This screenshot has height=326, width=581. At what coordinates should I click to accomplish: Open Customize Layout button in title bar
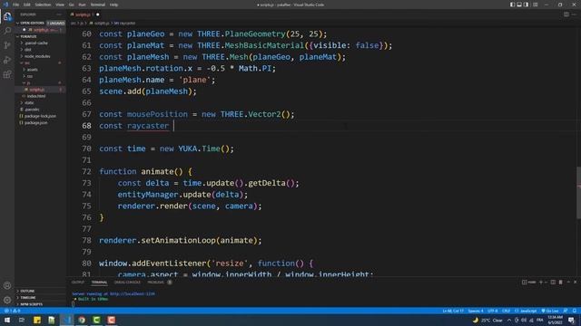click(535, 5)
